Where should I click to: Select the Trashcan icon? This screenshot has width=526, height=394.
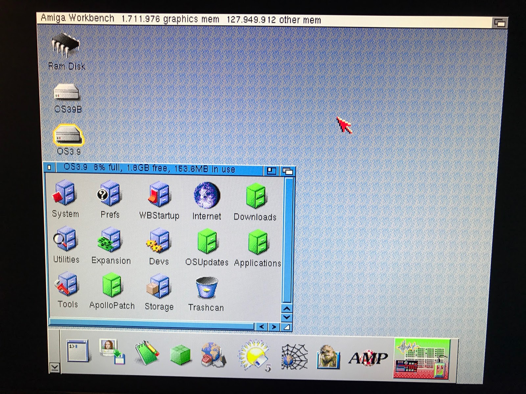coord(206,288)
